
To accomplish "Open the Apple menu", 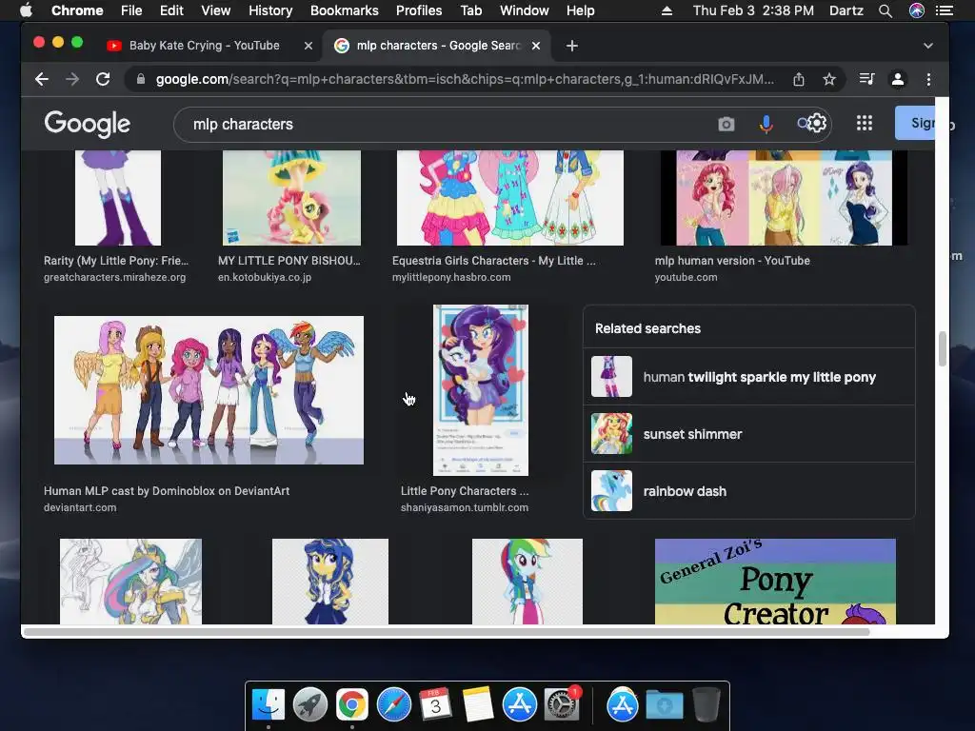I will (26, 10).
